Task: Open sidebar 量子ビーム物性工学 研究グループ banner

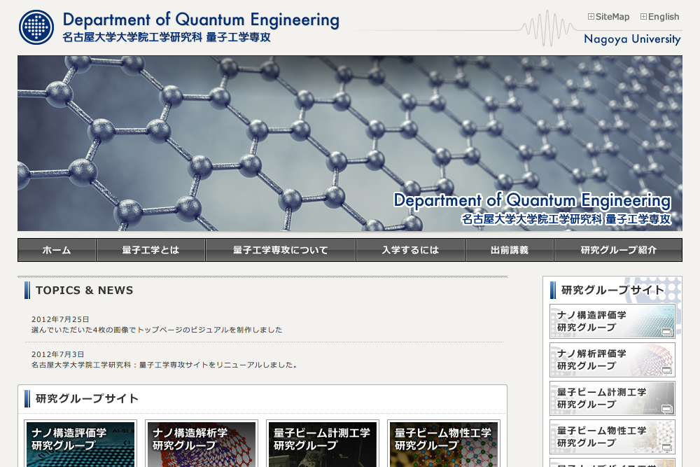Action: click(x=612, y=437)
